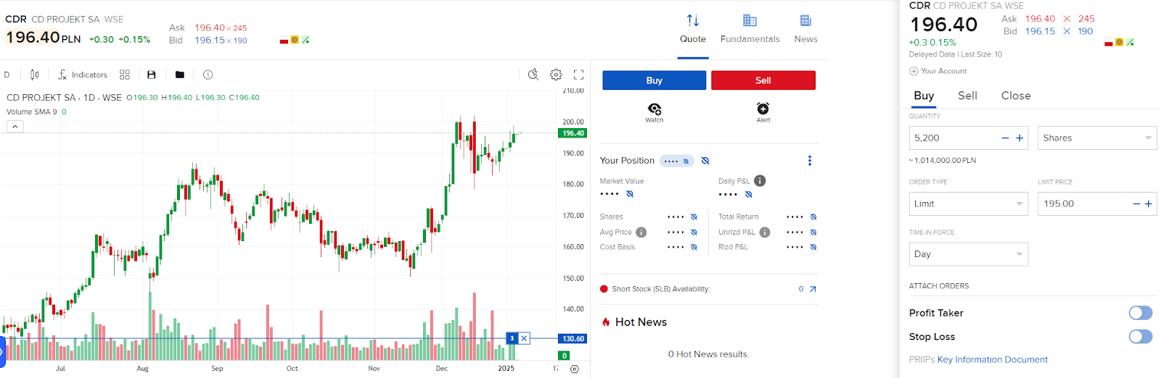Click the bid price 196.15 in order ticket

click(1040, 31)
